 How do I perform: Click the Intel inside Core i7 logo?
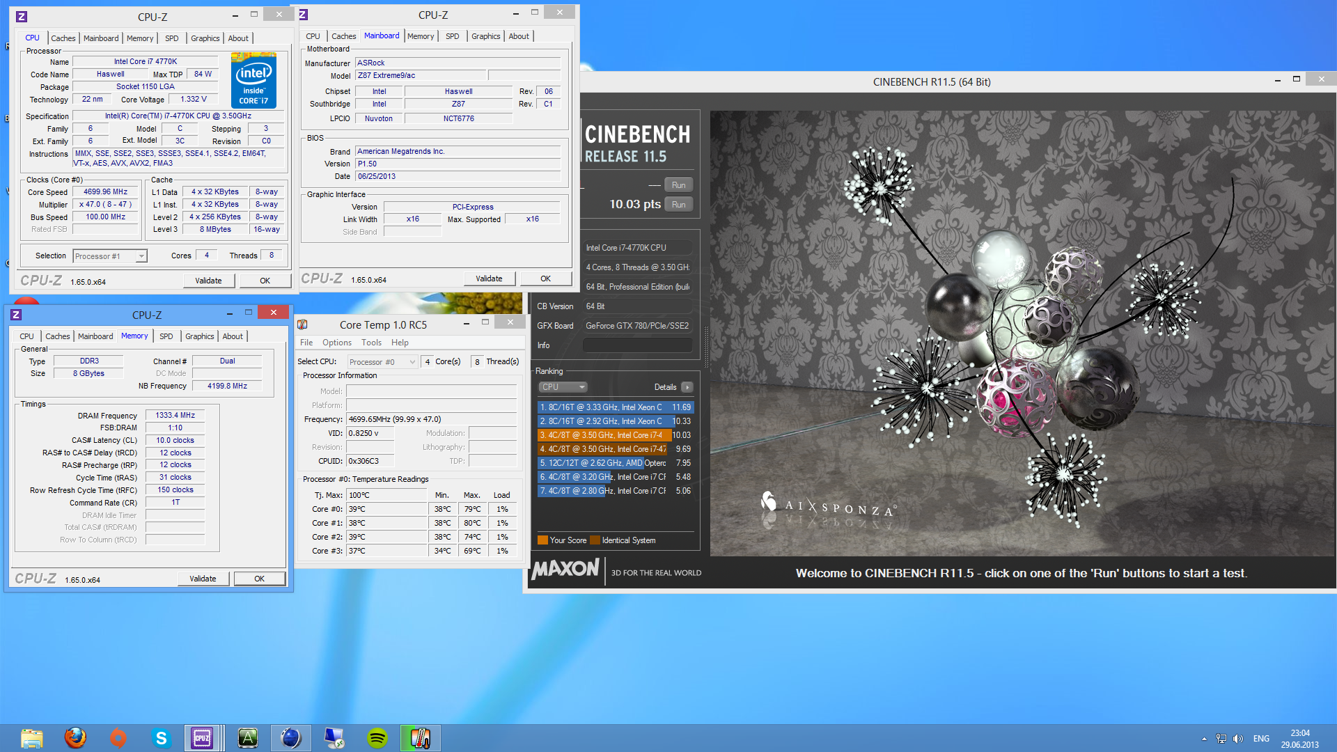click(x=254, y=80)
